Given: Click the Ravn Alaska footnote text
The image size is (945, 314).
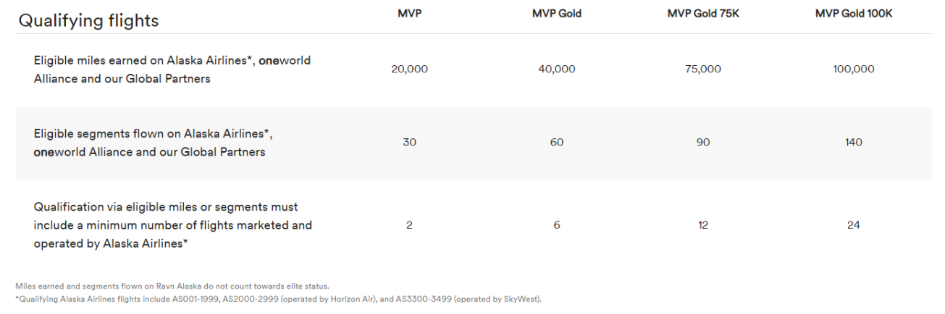Looking at the screenshot, I should pyautogui.click(x=172, y=287).
